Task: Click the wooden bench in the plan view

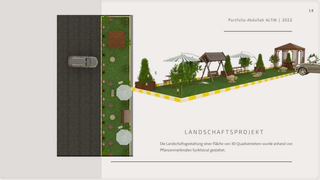Action: (x=125, y=116)
